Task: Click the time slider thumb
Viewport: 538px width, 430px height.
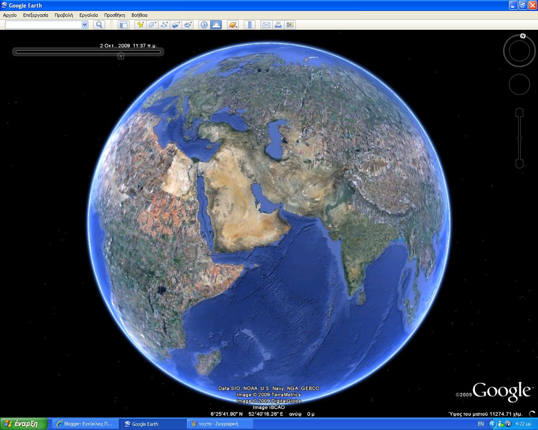Action: 121,55
